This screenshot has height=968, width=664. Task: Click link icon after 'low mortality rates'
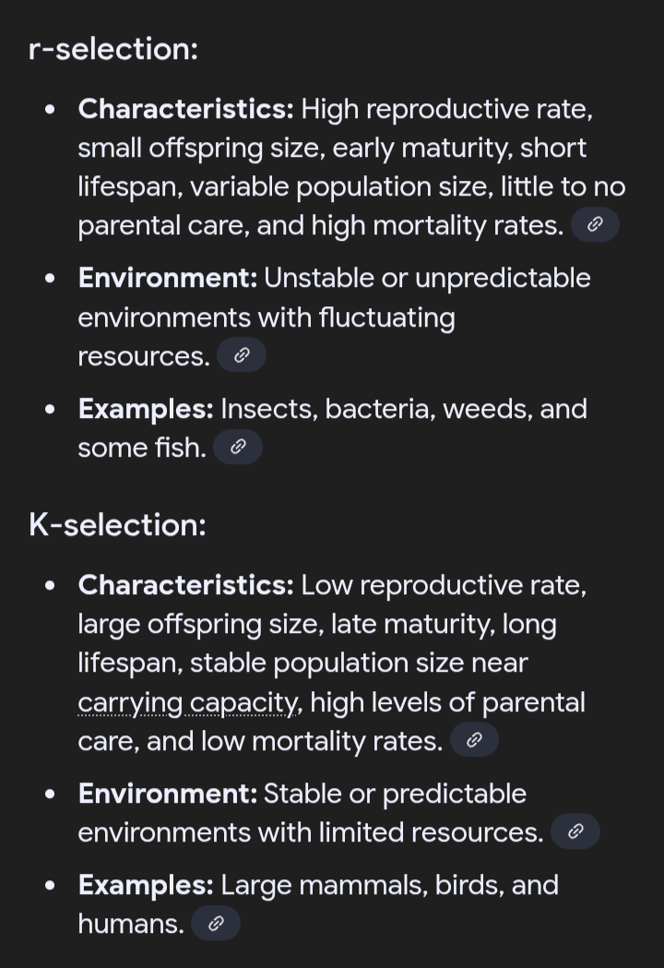[x=474, y=741]
